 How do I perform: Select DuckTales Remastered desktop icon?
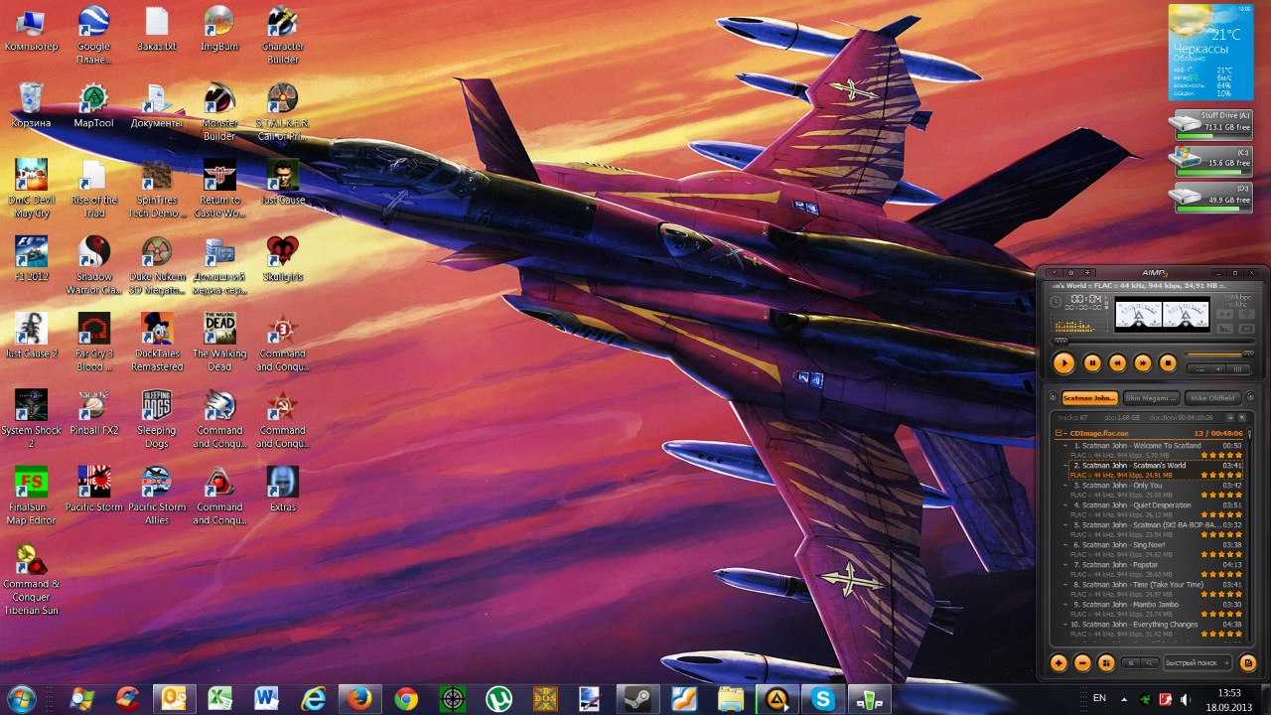pos(157,343)
